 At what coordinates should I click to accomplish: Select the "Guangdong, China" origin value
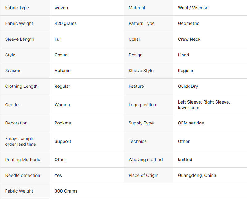(197, 175)
